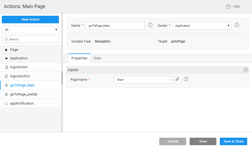Click the loginAction icon in sidebar
252x150 pixels.
[x=6, y=67]
